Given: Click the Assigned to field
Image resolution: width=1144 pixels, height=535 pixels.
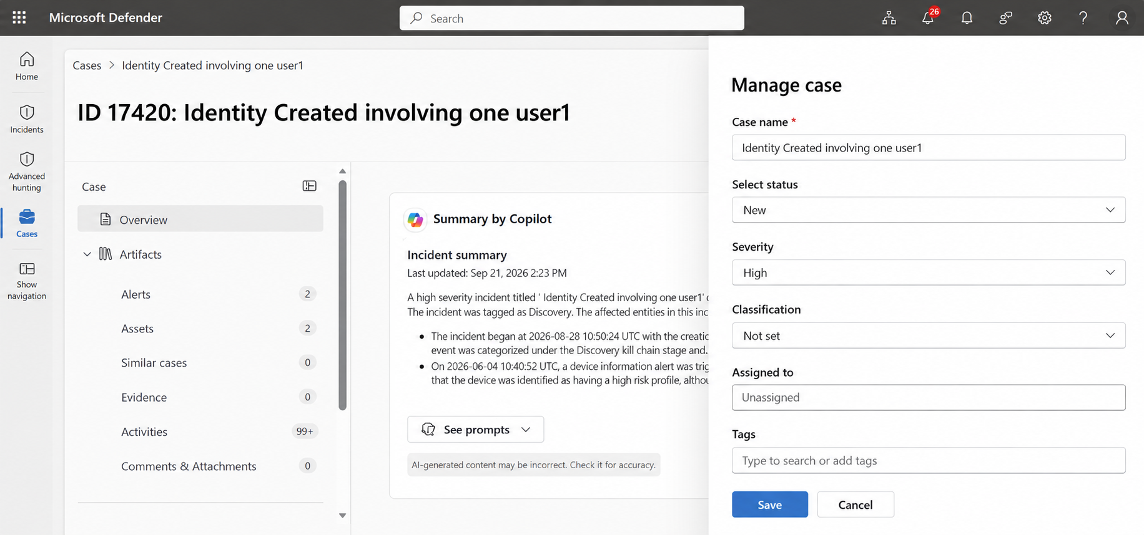Looking at the screenshot, I should coord(929,397).
